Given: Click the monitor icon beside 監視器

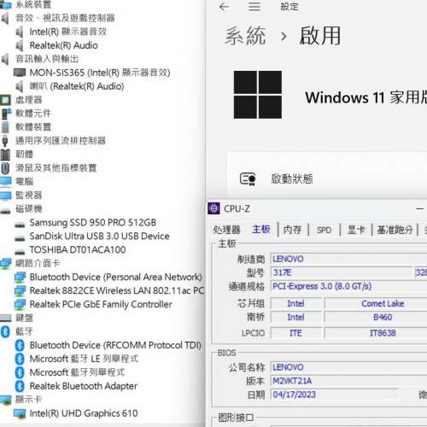Looking at the screenshot, I should pos(6,196).
